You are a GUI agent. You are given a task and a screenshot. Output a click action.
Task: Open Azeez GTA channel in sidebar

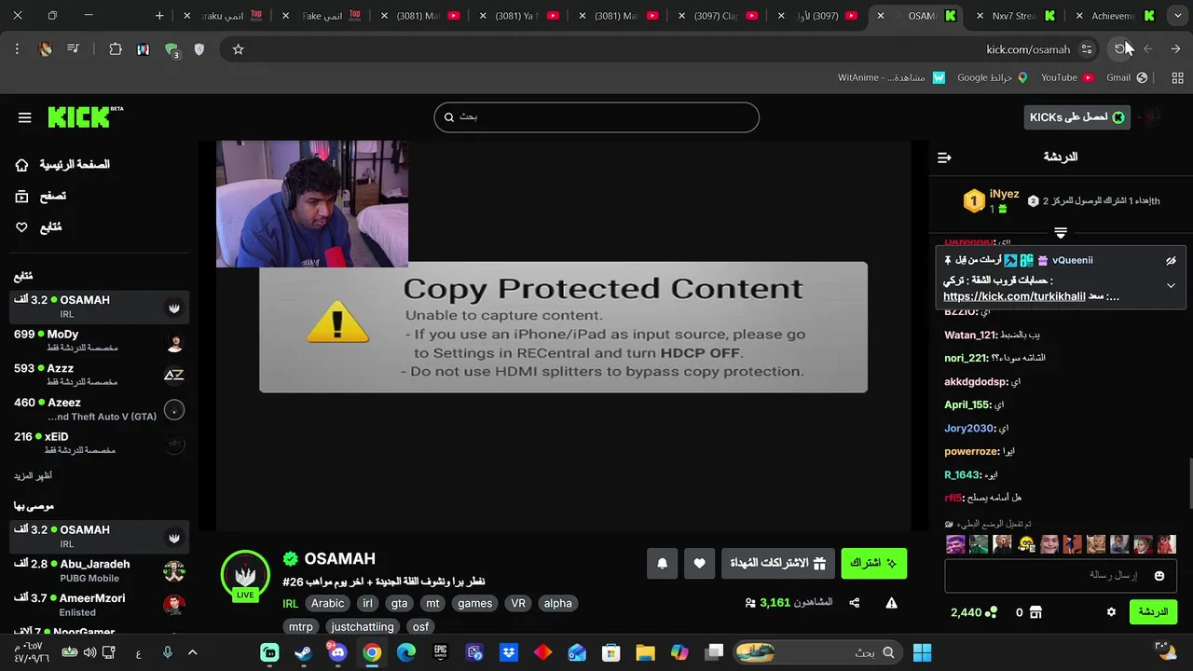[x=99, y=409]
